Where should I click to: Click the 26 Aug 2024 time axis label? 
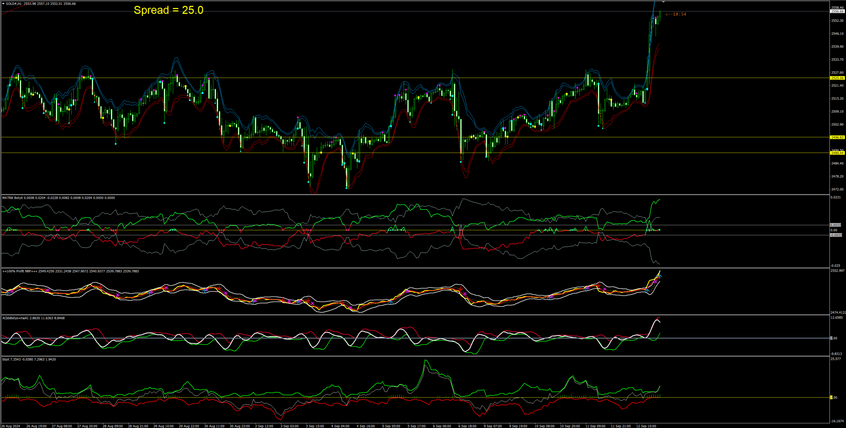(x=11, y=426)
